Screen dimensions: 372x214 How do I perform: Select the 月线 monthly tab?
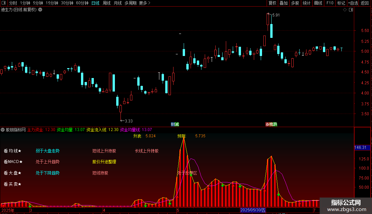tap(118, 3)
